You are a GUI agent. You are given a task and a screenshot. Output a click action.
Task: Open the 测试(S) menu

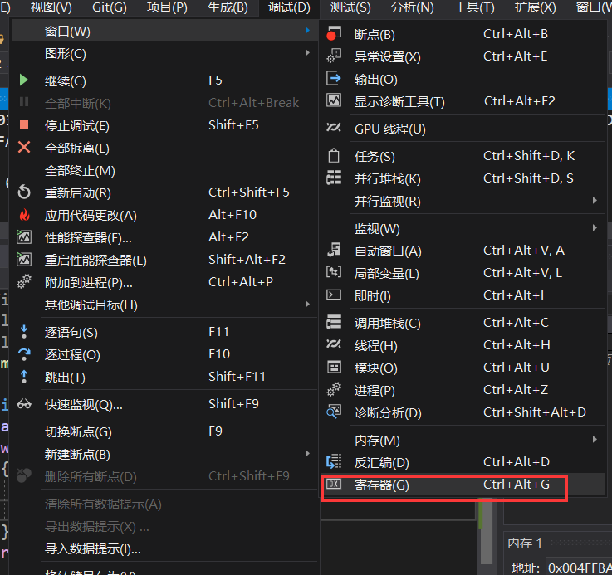click(350, 7)
